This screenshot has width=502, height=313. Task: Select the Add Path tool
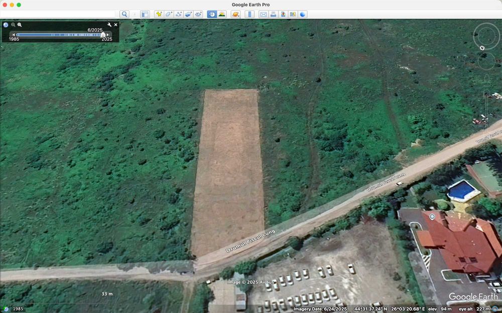point(179,14)
